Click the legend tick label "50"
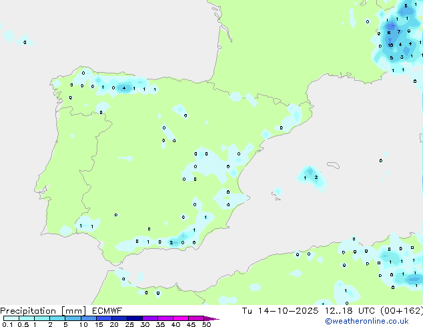423x327 pixels. pyautogui.click(x=206, y=325)
